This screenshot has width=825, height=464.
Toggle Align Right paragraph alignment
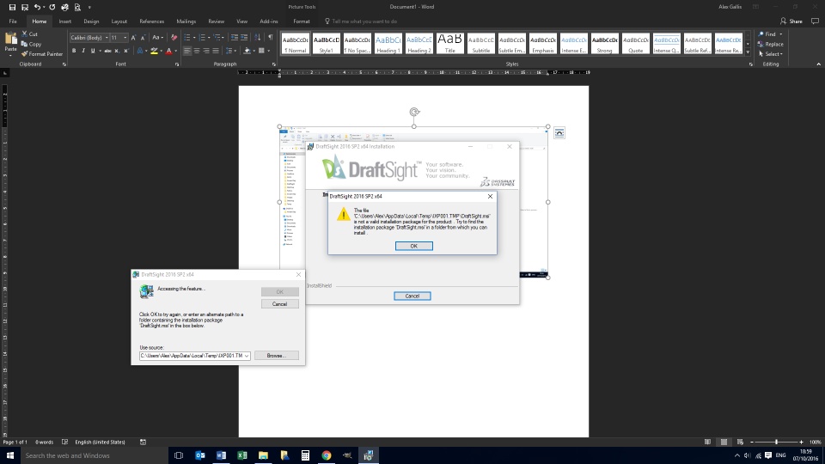(x=206, y=51)
